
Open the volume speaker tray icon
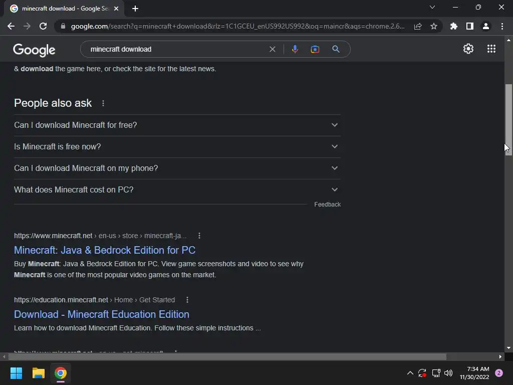pyautogui.click(x=448, y=373)
